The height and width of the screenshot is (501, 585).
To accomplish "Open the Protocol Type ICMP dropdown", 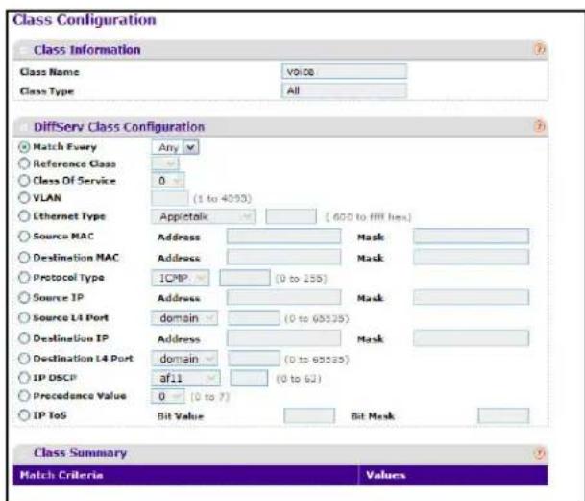I will click(x=181, y=278).
